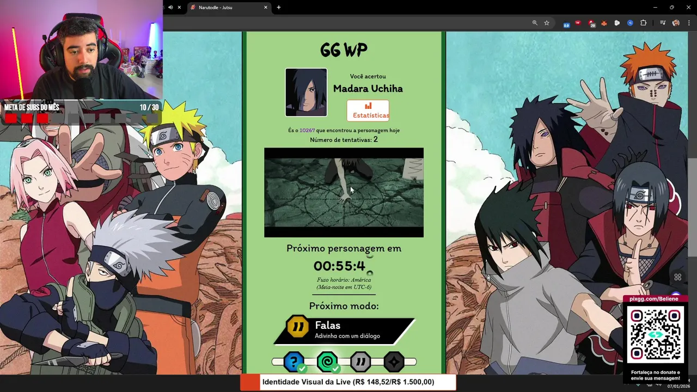Open the next mode Falas banner
Image resolution: width=697 pixels, height=392 pixels.
[x=344, y=330]
